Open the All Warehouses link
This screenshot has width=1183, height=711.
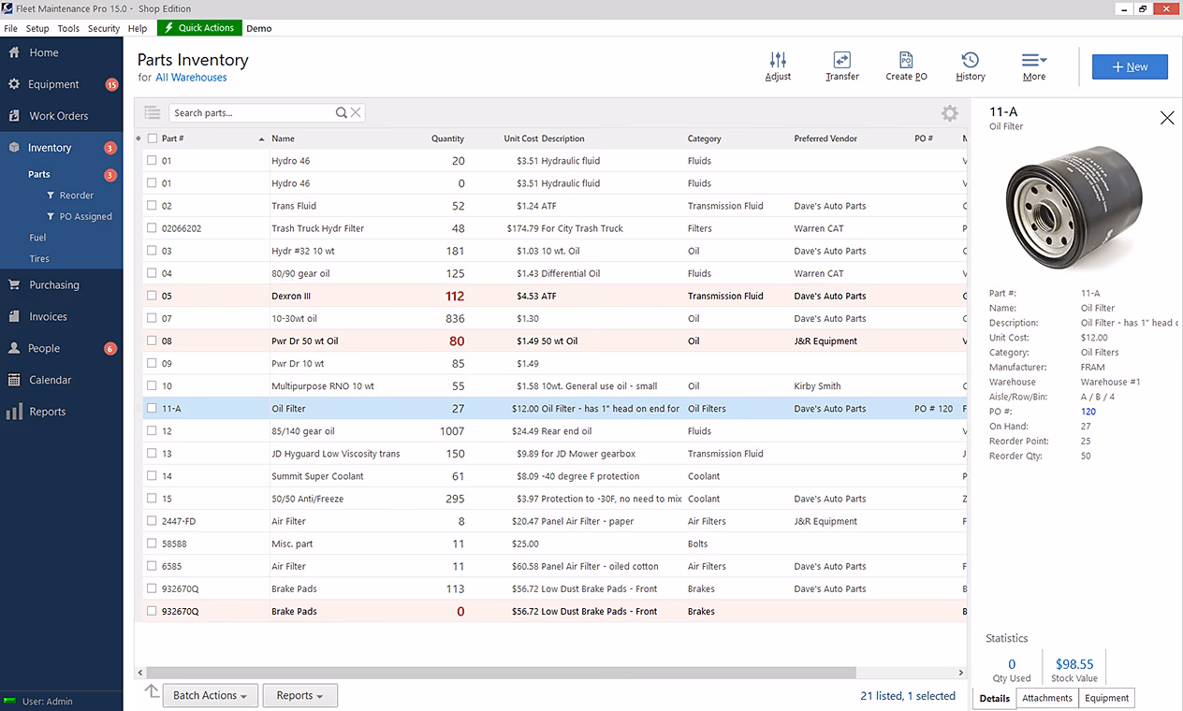(191, 78)
